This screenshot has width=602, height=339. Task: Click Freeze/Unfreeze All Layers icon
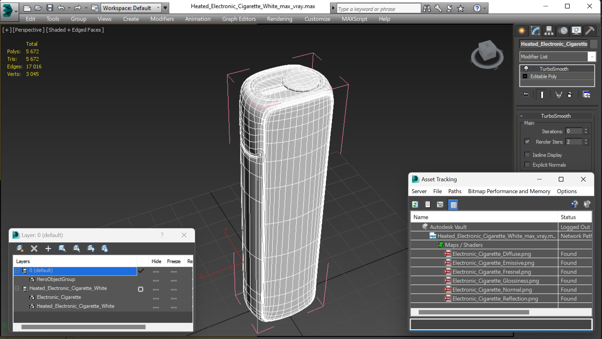105,249
